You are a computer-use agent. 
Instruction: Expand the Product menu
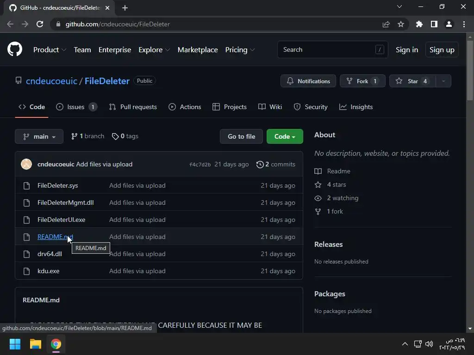(x=50, y=50)
